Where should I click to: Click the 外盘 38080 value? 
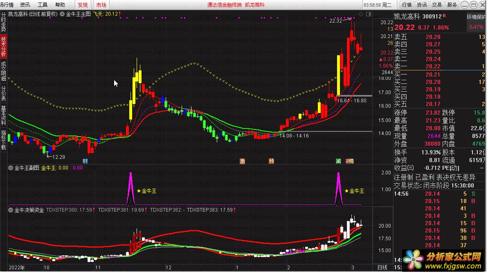pyautogui.click(x=432, y=144)
